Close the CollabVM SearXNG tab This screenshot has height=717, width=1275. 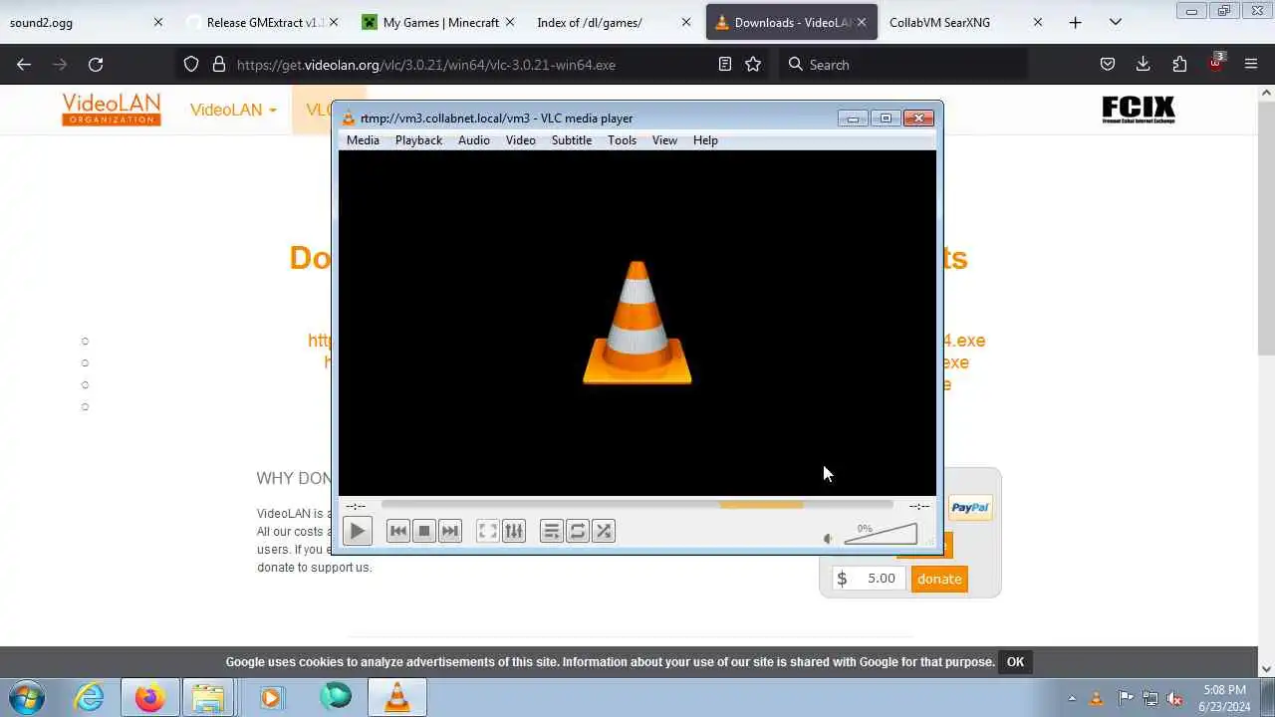[x=1037, y=22]
